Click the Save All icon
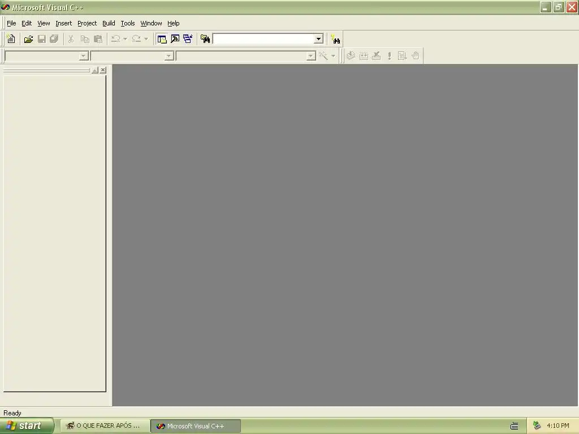 click(54, 39)
